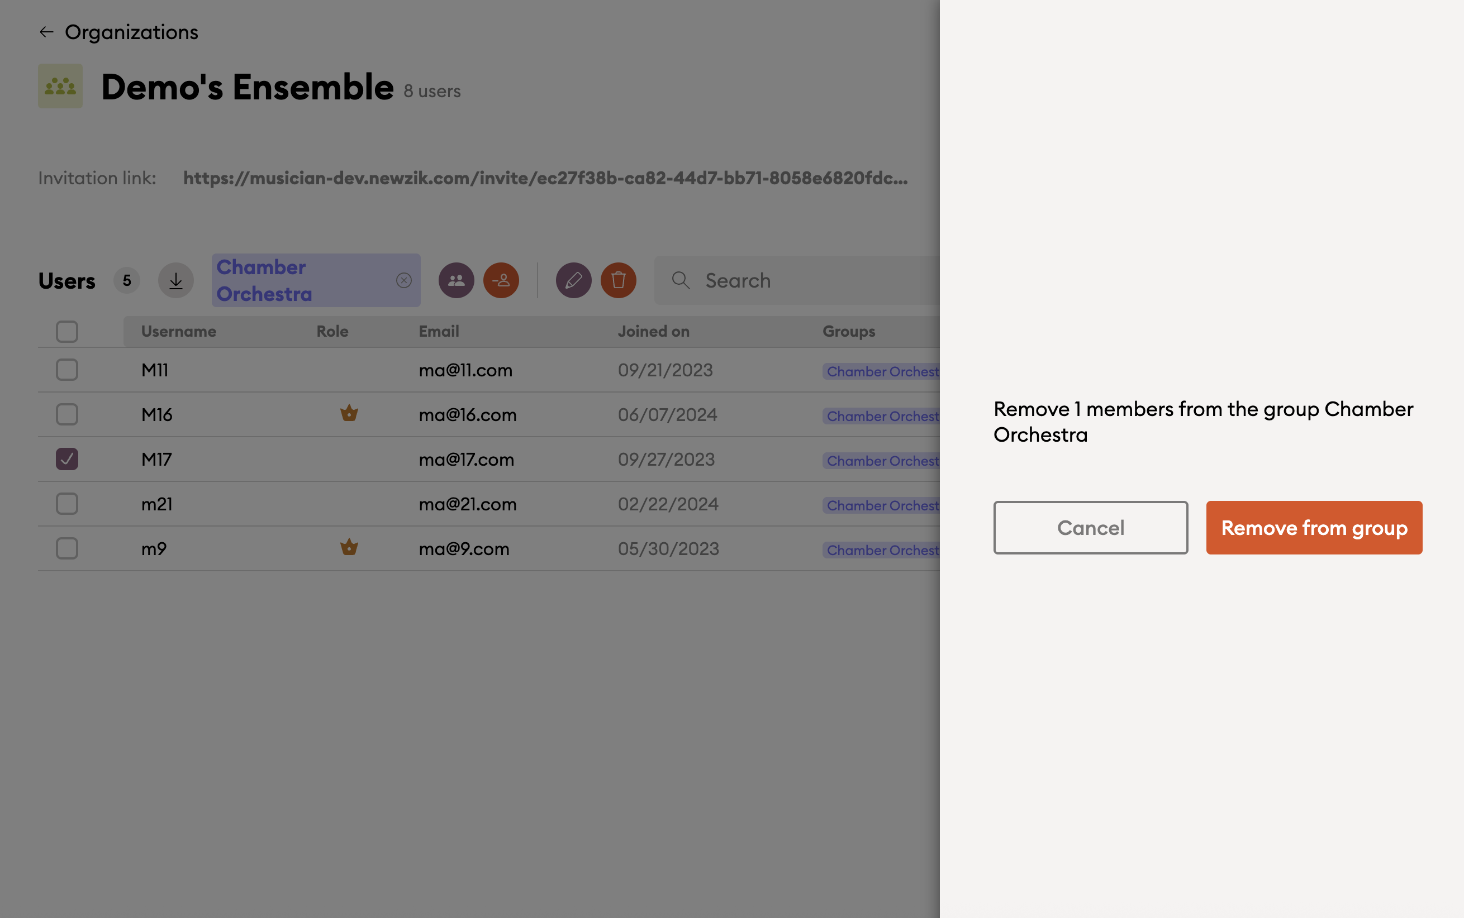Click the trash delete icon

[619, 280]
